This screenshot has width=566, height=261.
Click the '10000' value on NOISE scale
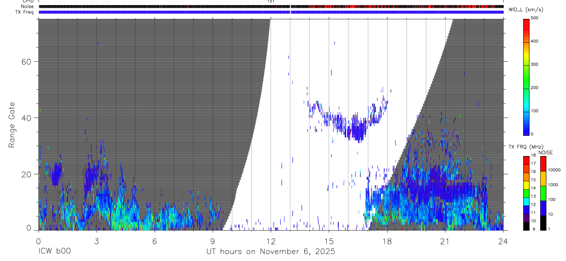click(554, 170)
